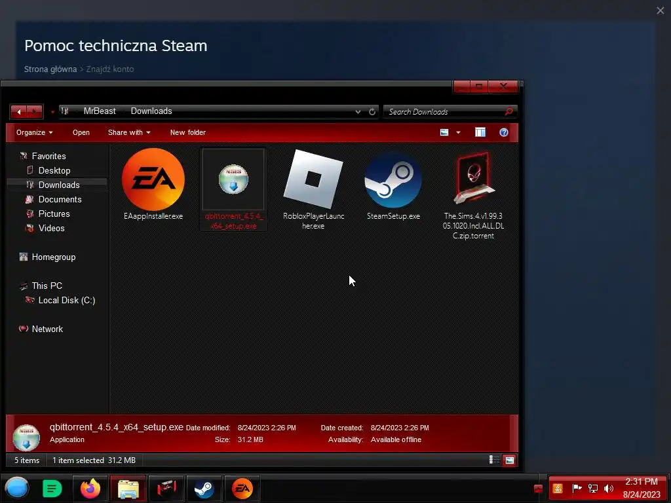Click the search magnifier icon
This screenshot has width=671, height=503.
click(x=508, y=111)
